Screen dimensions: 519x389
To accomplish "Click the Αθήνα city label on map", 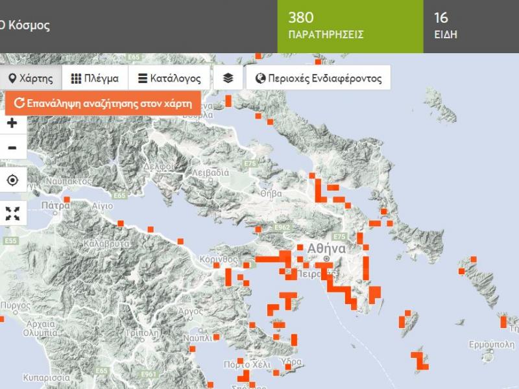I will pyautogui.click(x=326, y=248).
